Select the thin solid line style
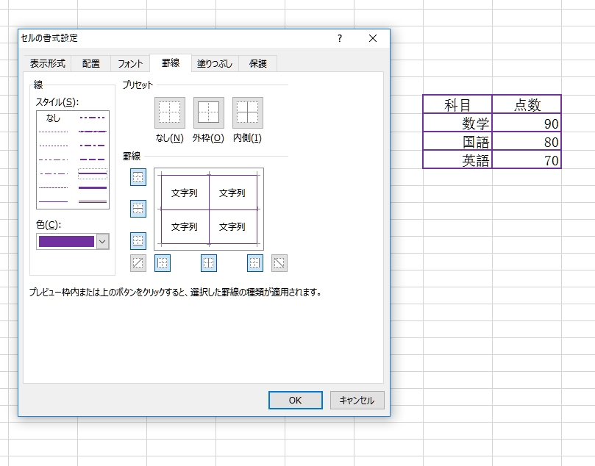595x466 pixels. tap(53, 201)
